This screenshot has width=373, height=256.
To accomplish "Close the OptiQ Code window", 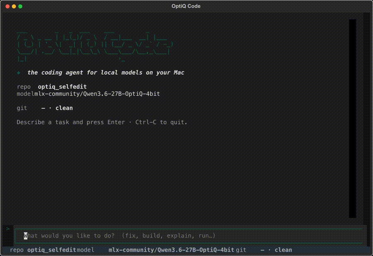I will click(7, 6).
